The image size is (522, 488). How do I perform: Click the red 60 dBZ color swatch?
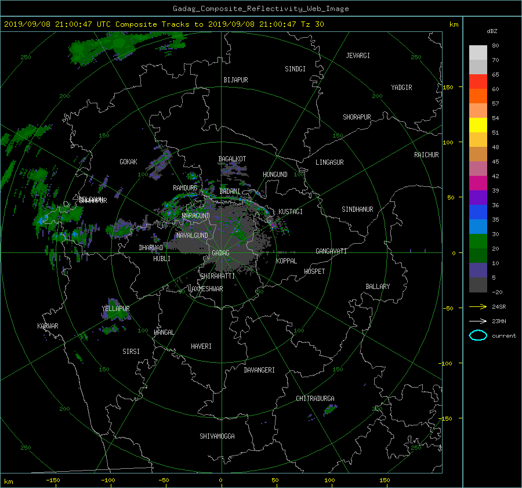point(478,82)
